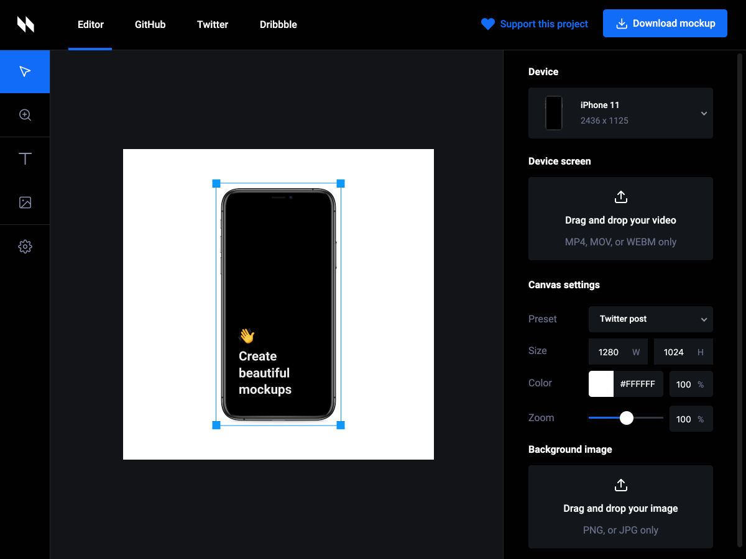Click the heart icon beside Support

point(488,24)
